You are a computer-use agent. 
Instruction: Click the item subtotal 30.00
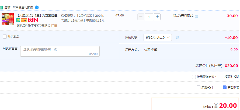[x=232, y=16]
